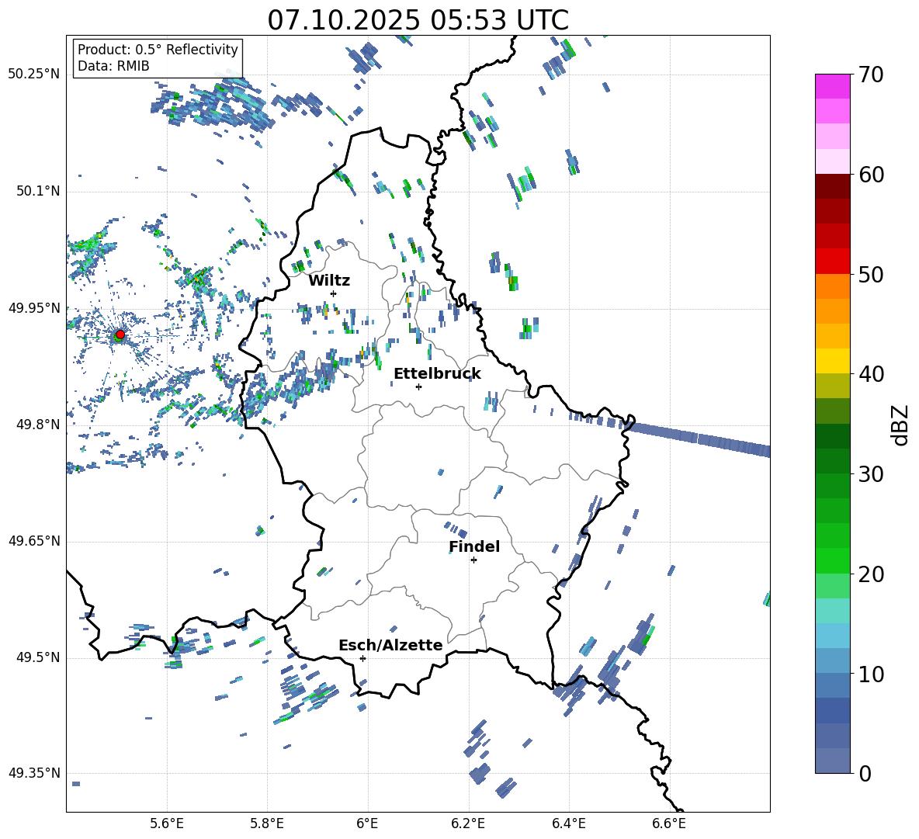Viewport: 919px width, 839px height.
Task: Click the 50.25°N latitude tick label
Action: [x=34, y=75]
